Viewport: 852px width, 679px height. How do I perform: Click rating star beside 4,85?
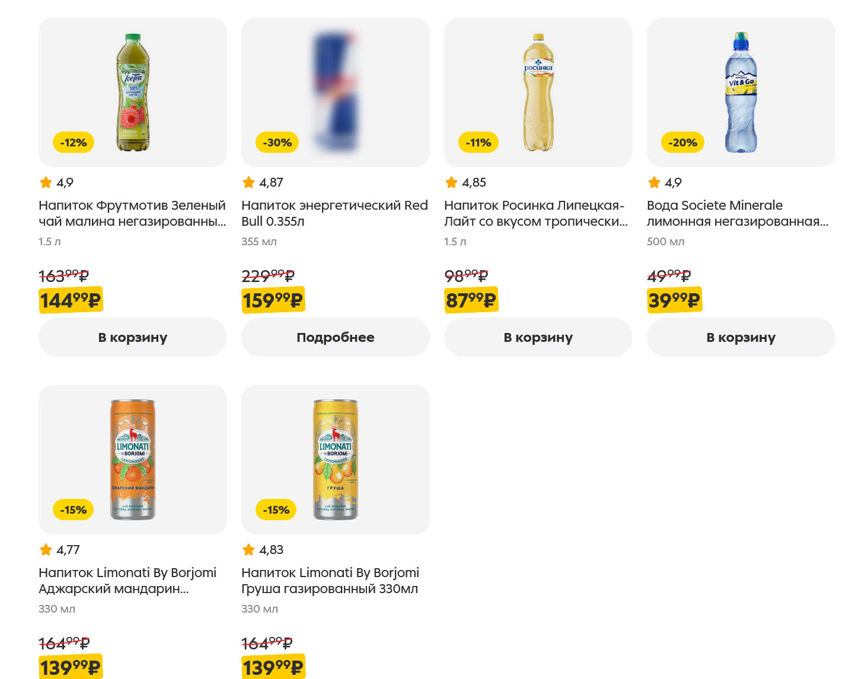click(x=451, y=182)
